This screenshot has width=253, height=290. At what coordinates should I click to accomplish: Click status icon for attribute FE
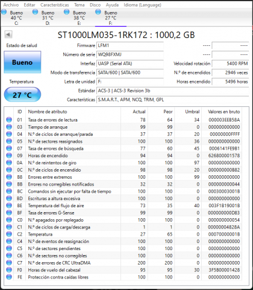(9, 277)
